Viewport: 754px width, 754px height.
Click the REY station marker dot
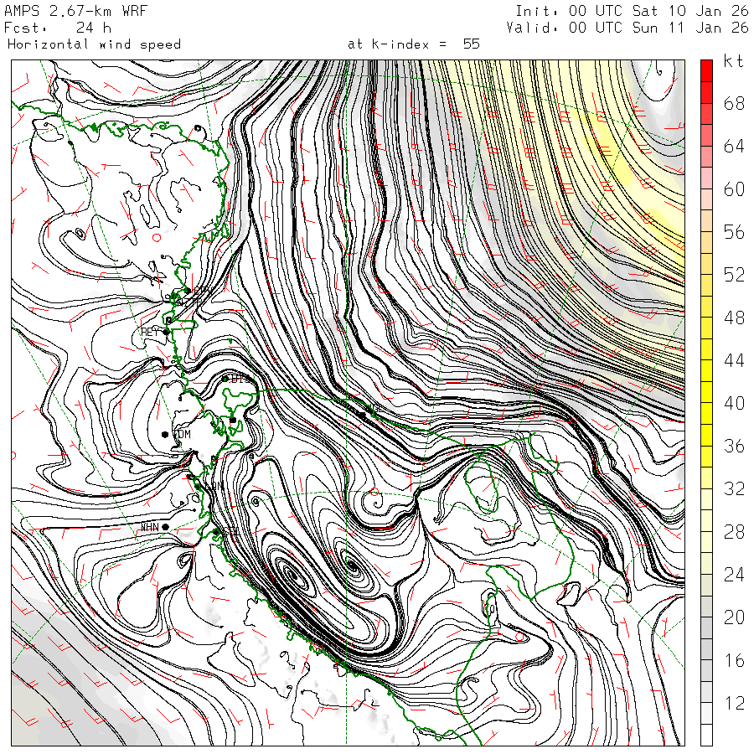(167, 333)
